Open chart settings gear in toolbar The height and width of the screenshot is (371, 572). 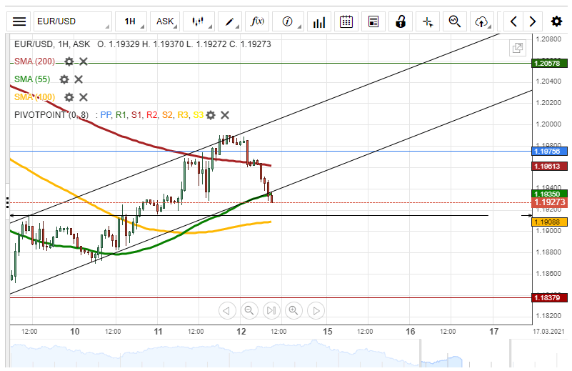click(x=556, y=21)
